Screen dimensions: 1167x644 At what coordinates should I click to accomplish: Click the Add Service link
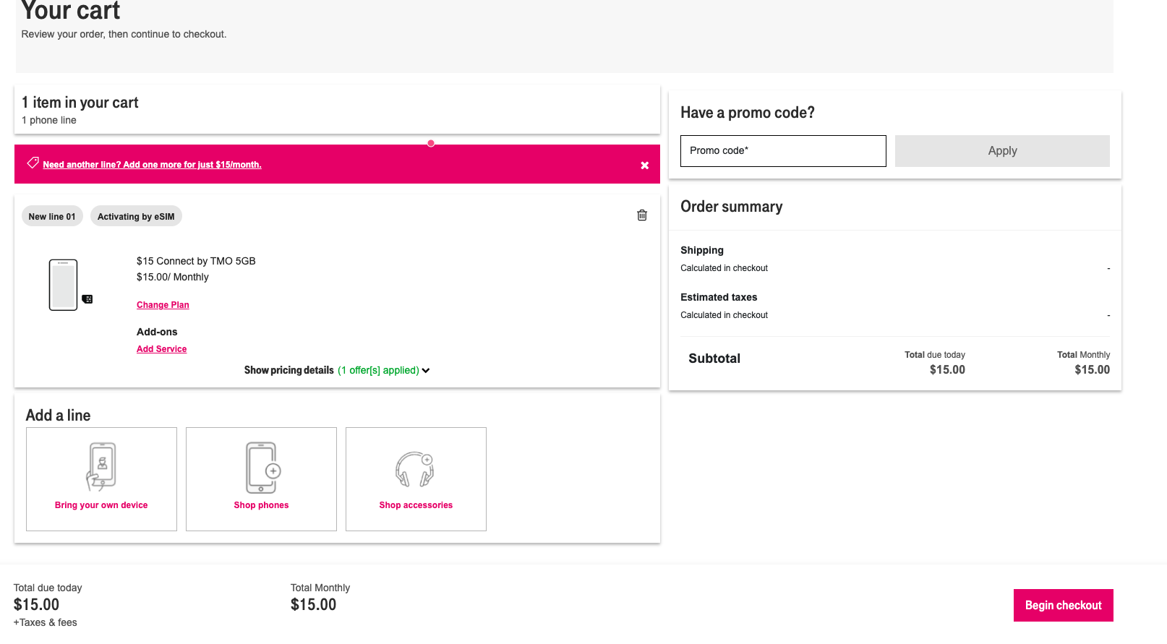(x=161, y=349)
